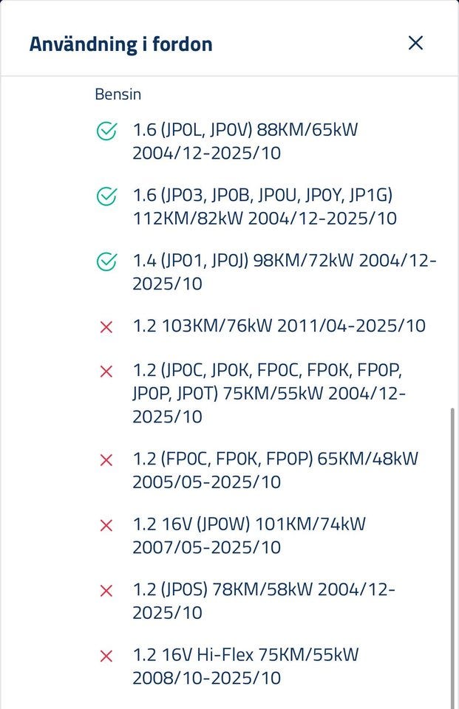
Task: Click red X icon beside 1.2 75KM/55kW 2004/12
Action: tap(106, 371)
